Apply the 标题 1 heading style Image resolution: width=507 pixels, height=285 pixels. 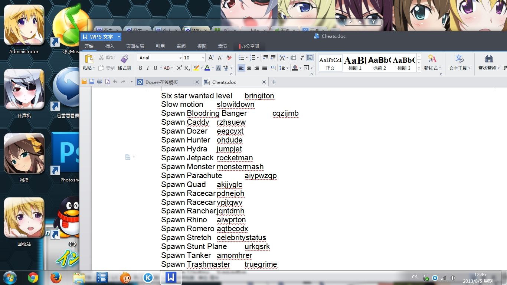coord(355,62)
